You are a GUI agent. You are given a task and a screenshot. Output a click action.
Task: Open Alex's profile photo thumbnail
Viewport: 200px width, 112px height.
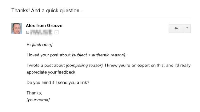(x=17, y=28)
